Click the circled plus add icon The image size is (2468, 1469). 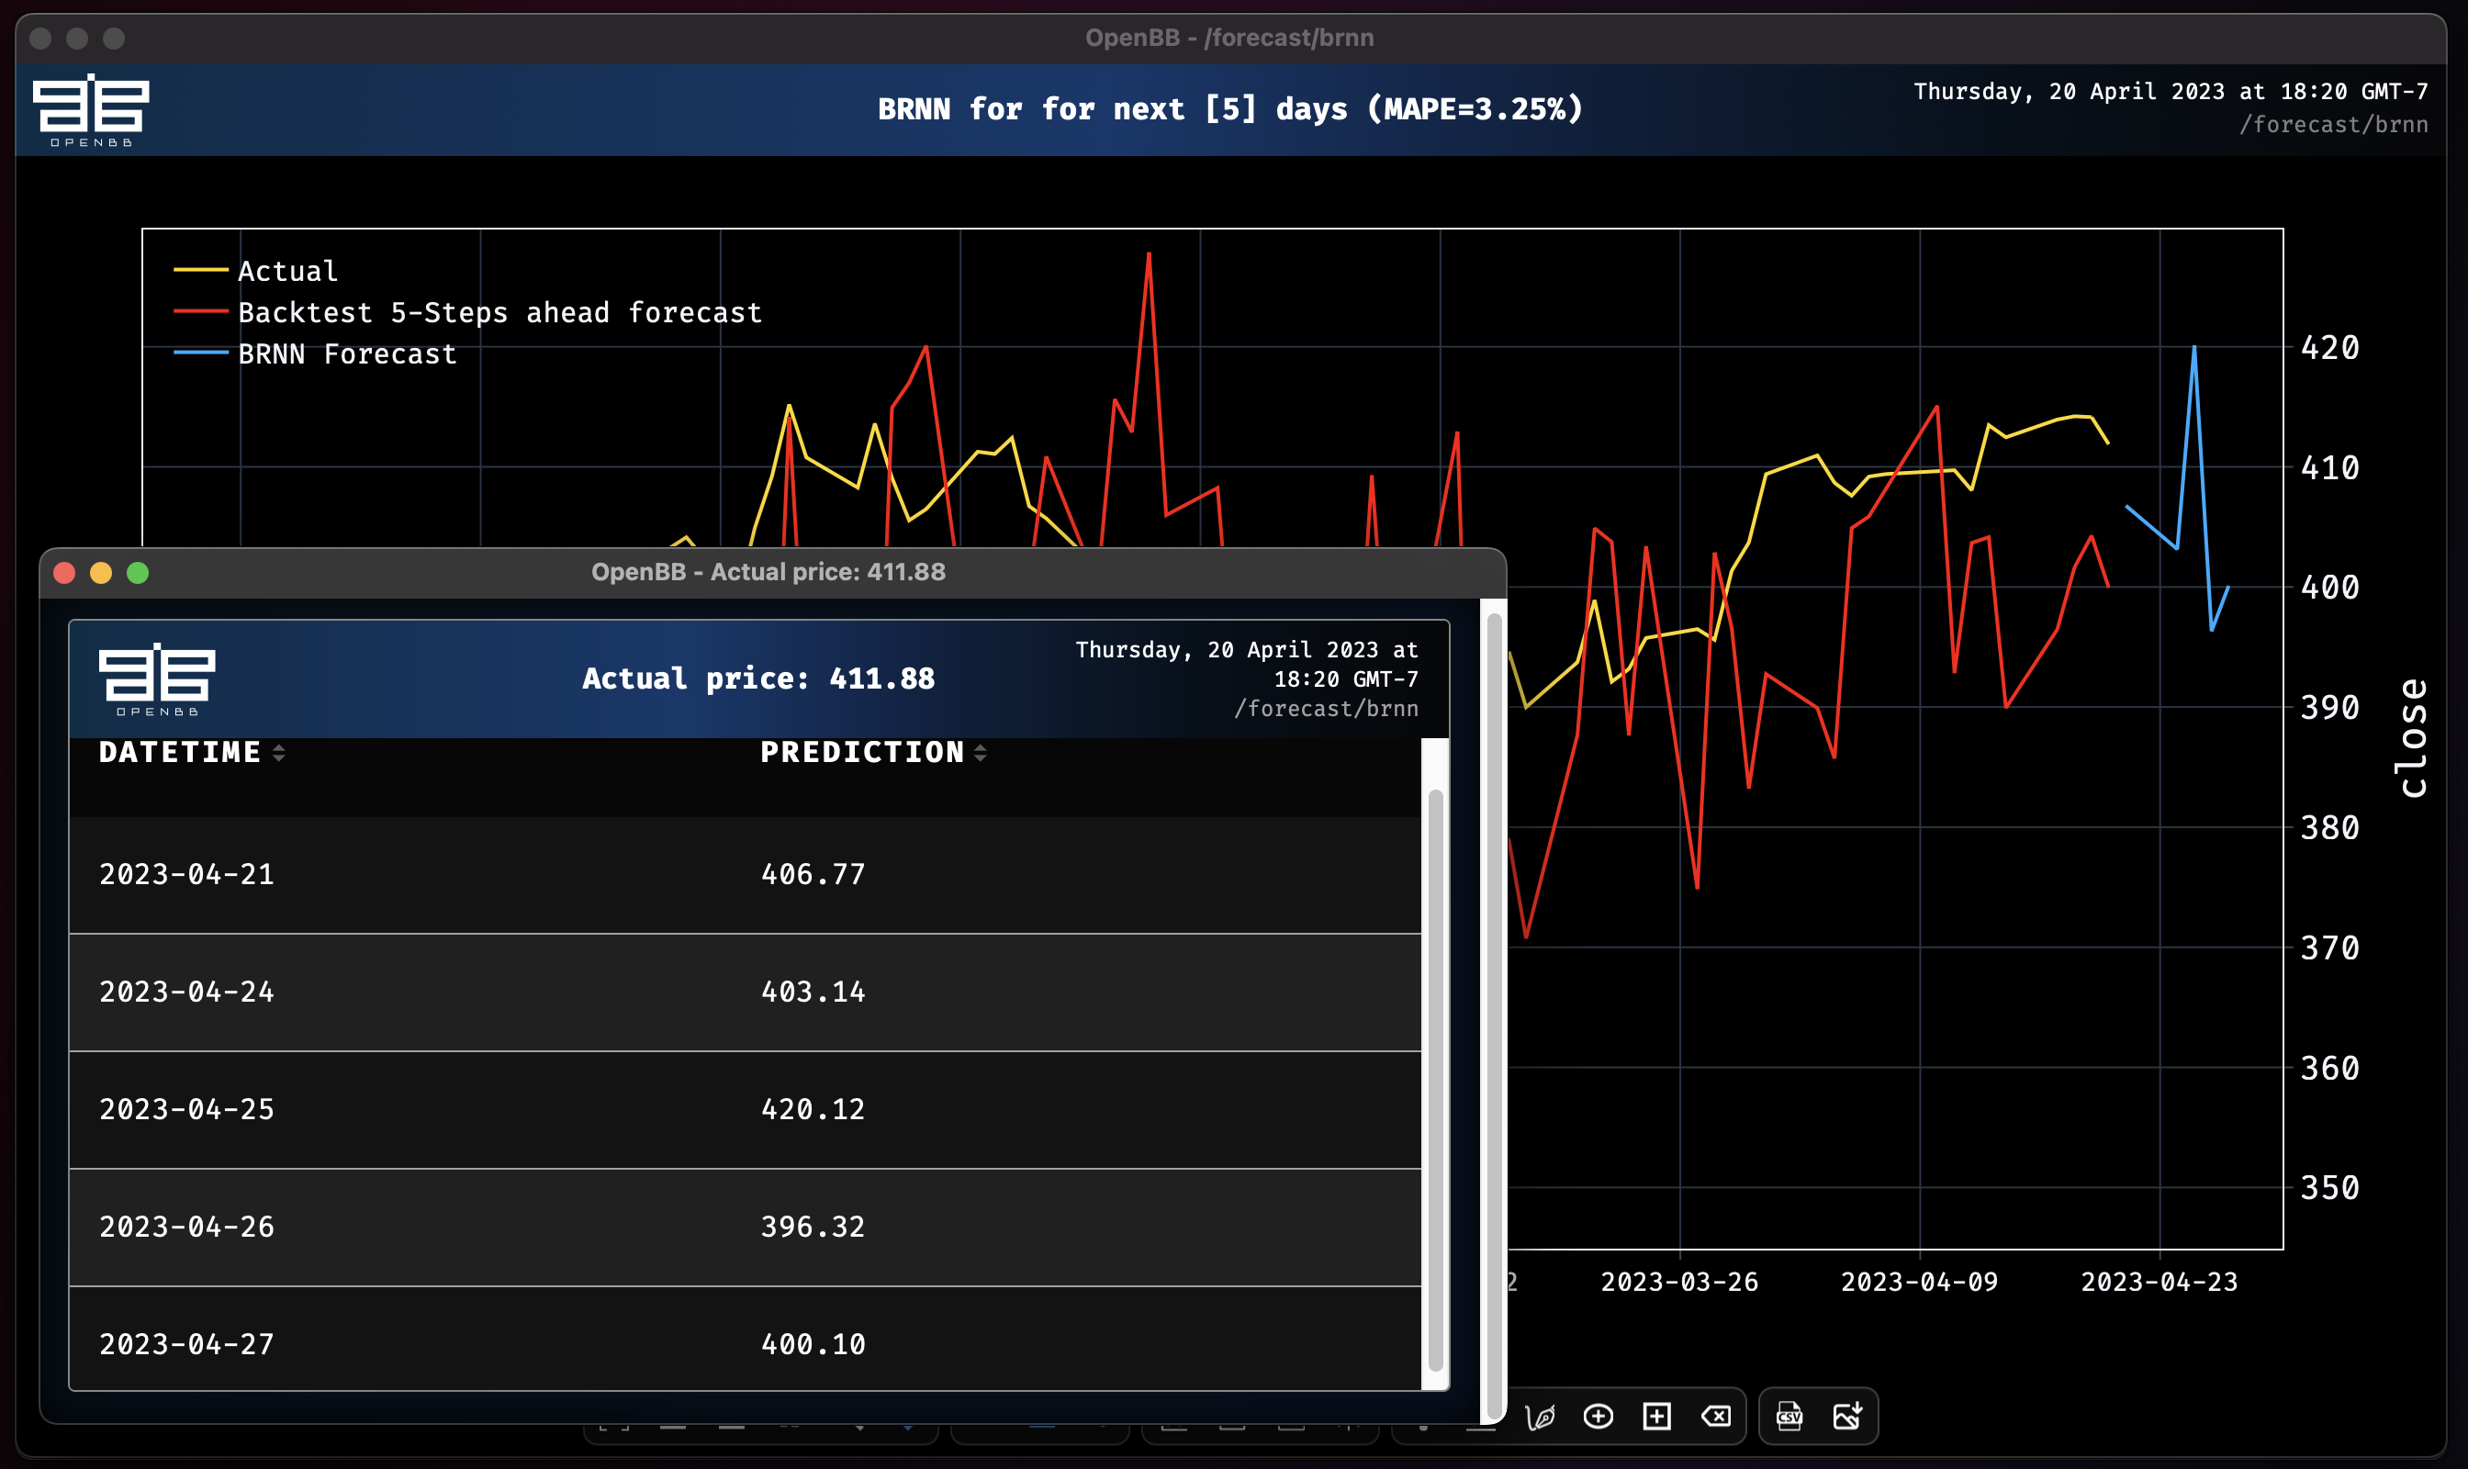pos(1598,1417)
